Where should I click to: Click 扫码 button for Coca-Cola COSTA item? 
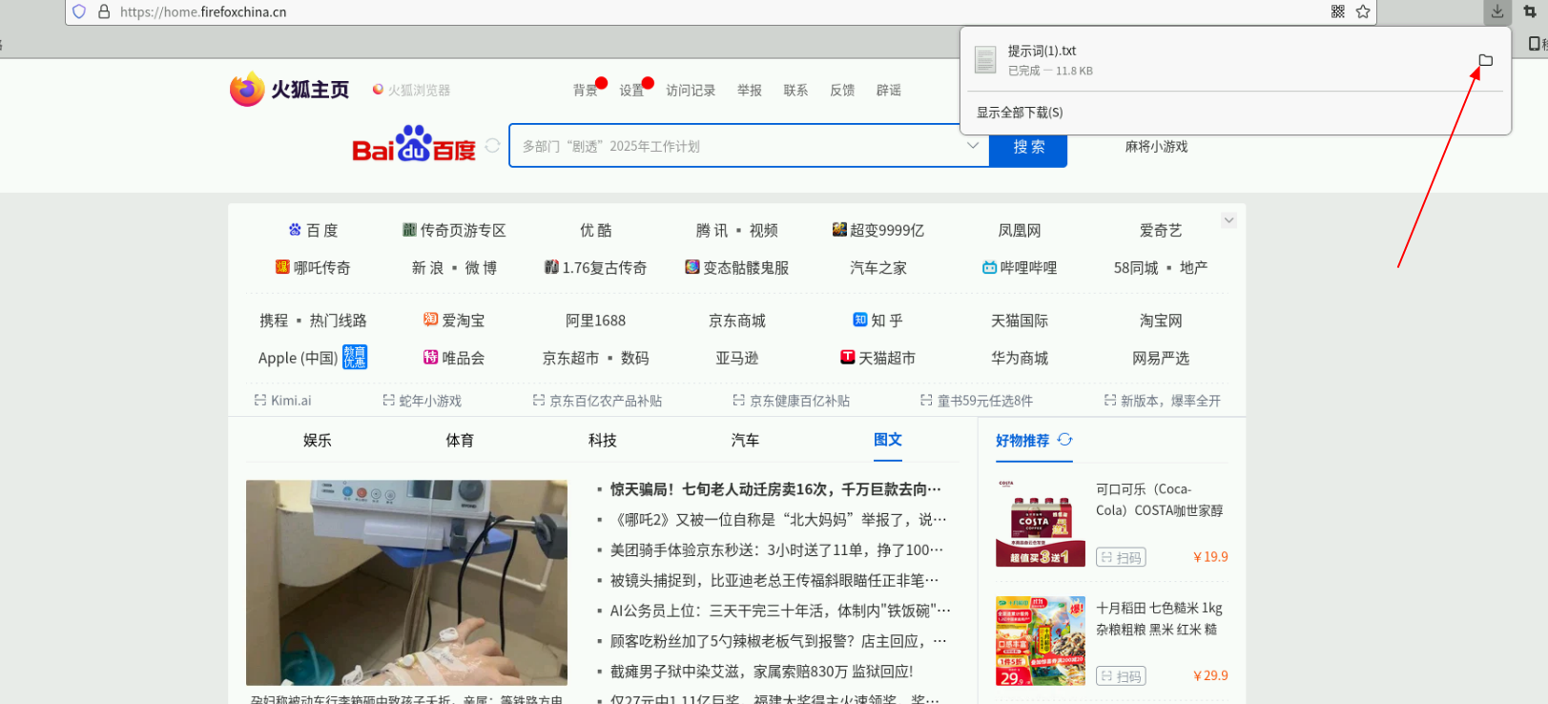coord(1121,557)
